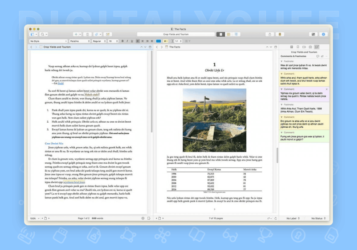Click the Crop Yields and Tourism title field
The width and height of the screenshot is (357, 250).
coord(176,34)
